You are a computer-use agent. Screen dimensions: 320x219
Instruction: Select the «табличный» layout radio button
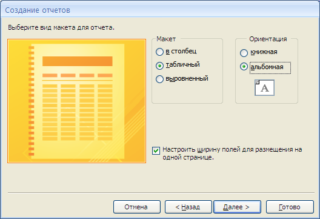[x=159, y=66]
